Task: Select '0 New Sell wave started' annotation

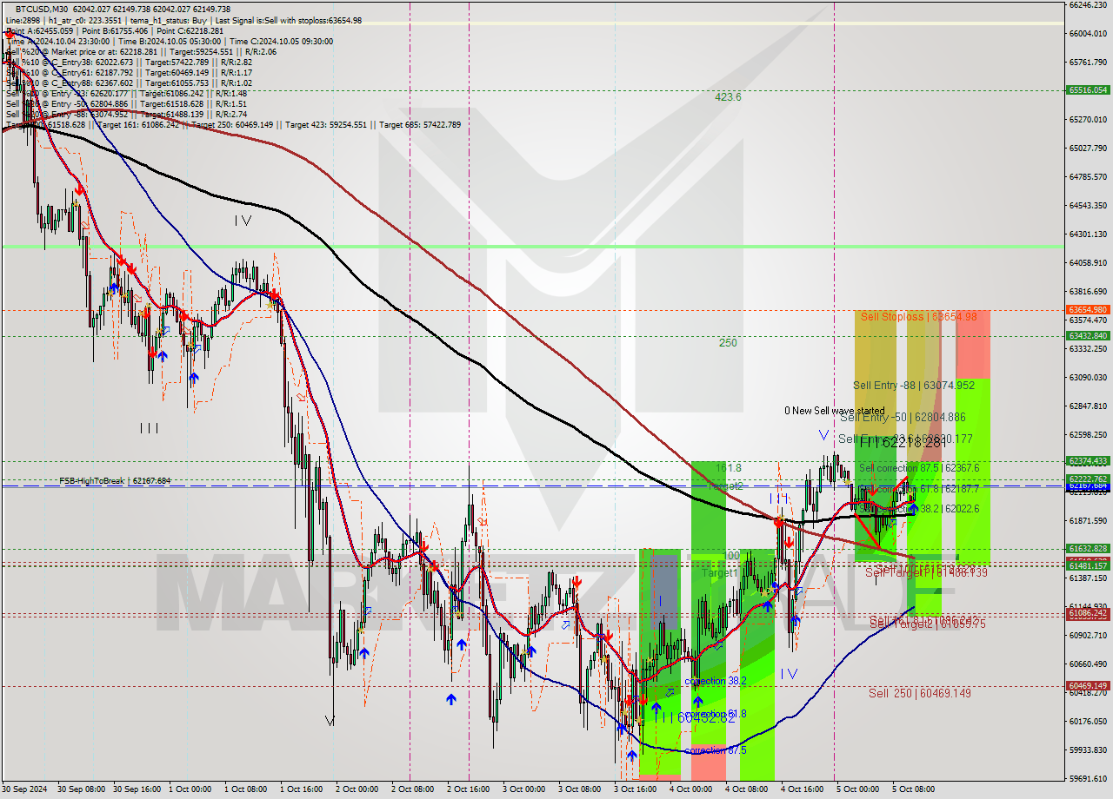Action: [x=835, y=411]
